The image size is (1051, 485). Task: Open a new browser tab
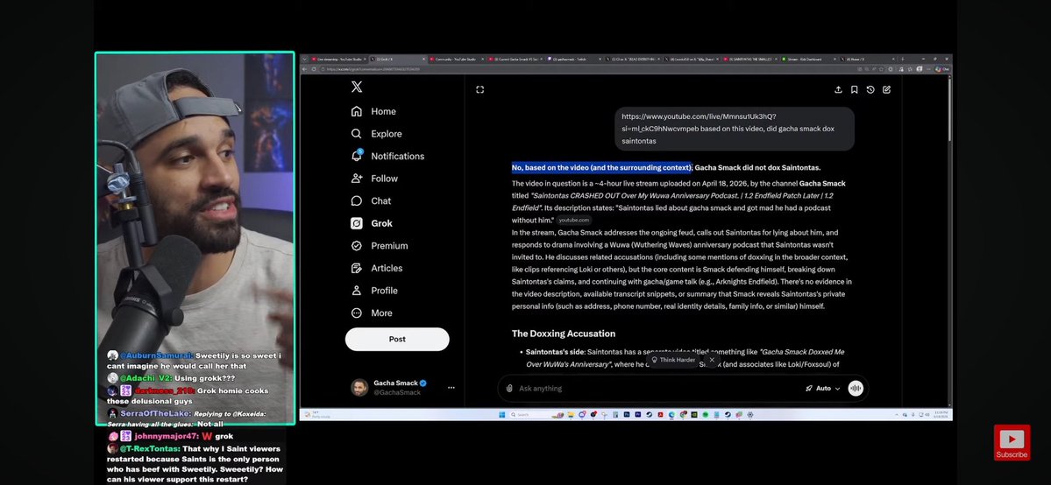point(902,59)
